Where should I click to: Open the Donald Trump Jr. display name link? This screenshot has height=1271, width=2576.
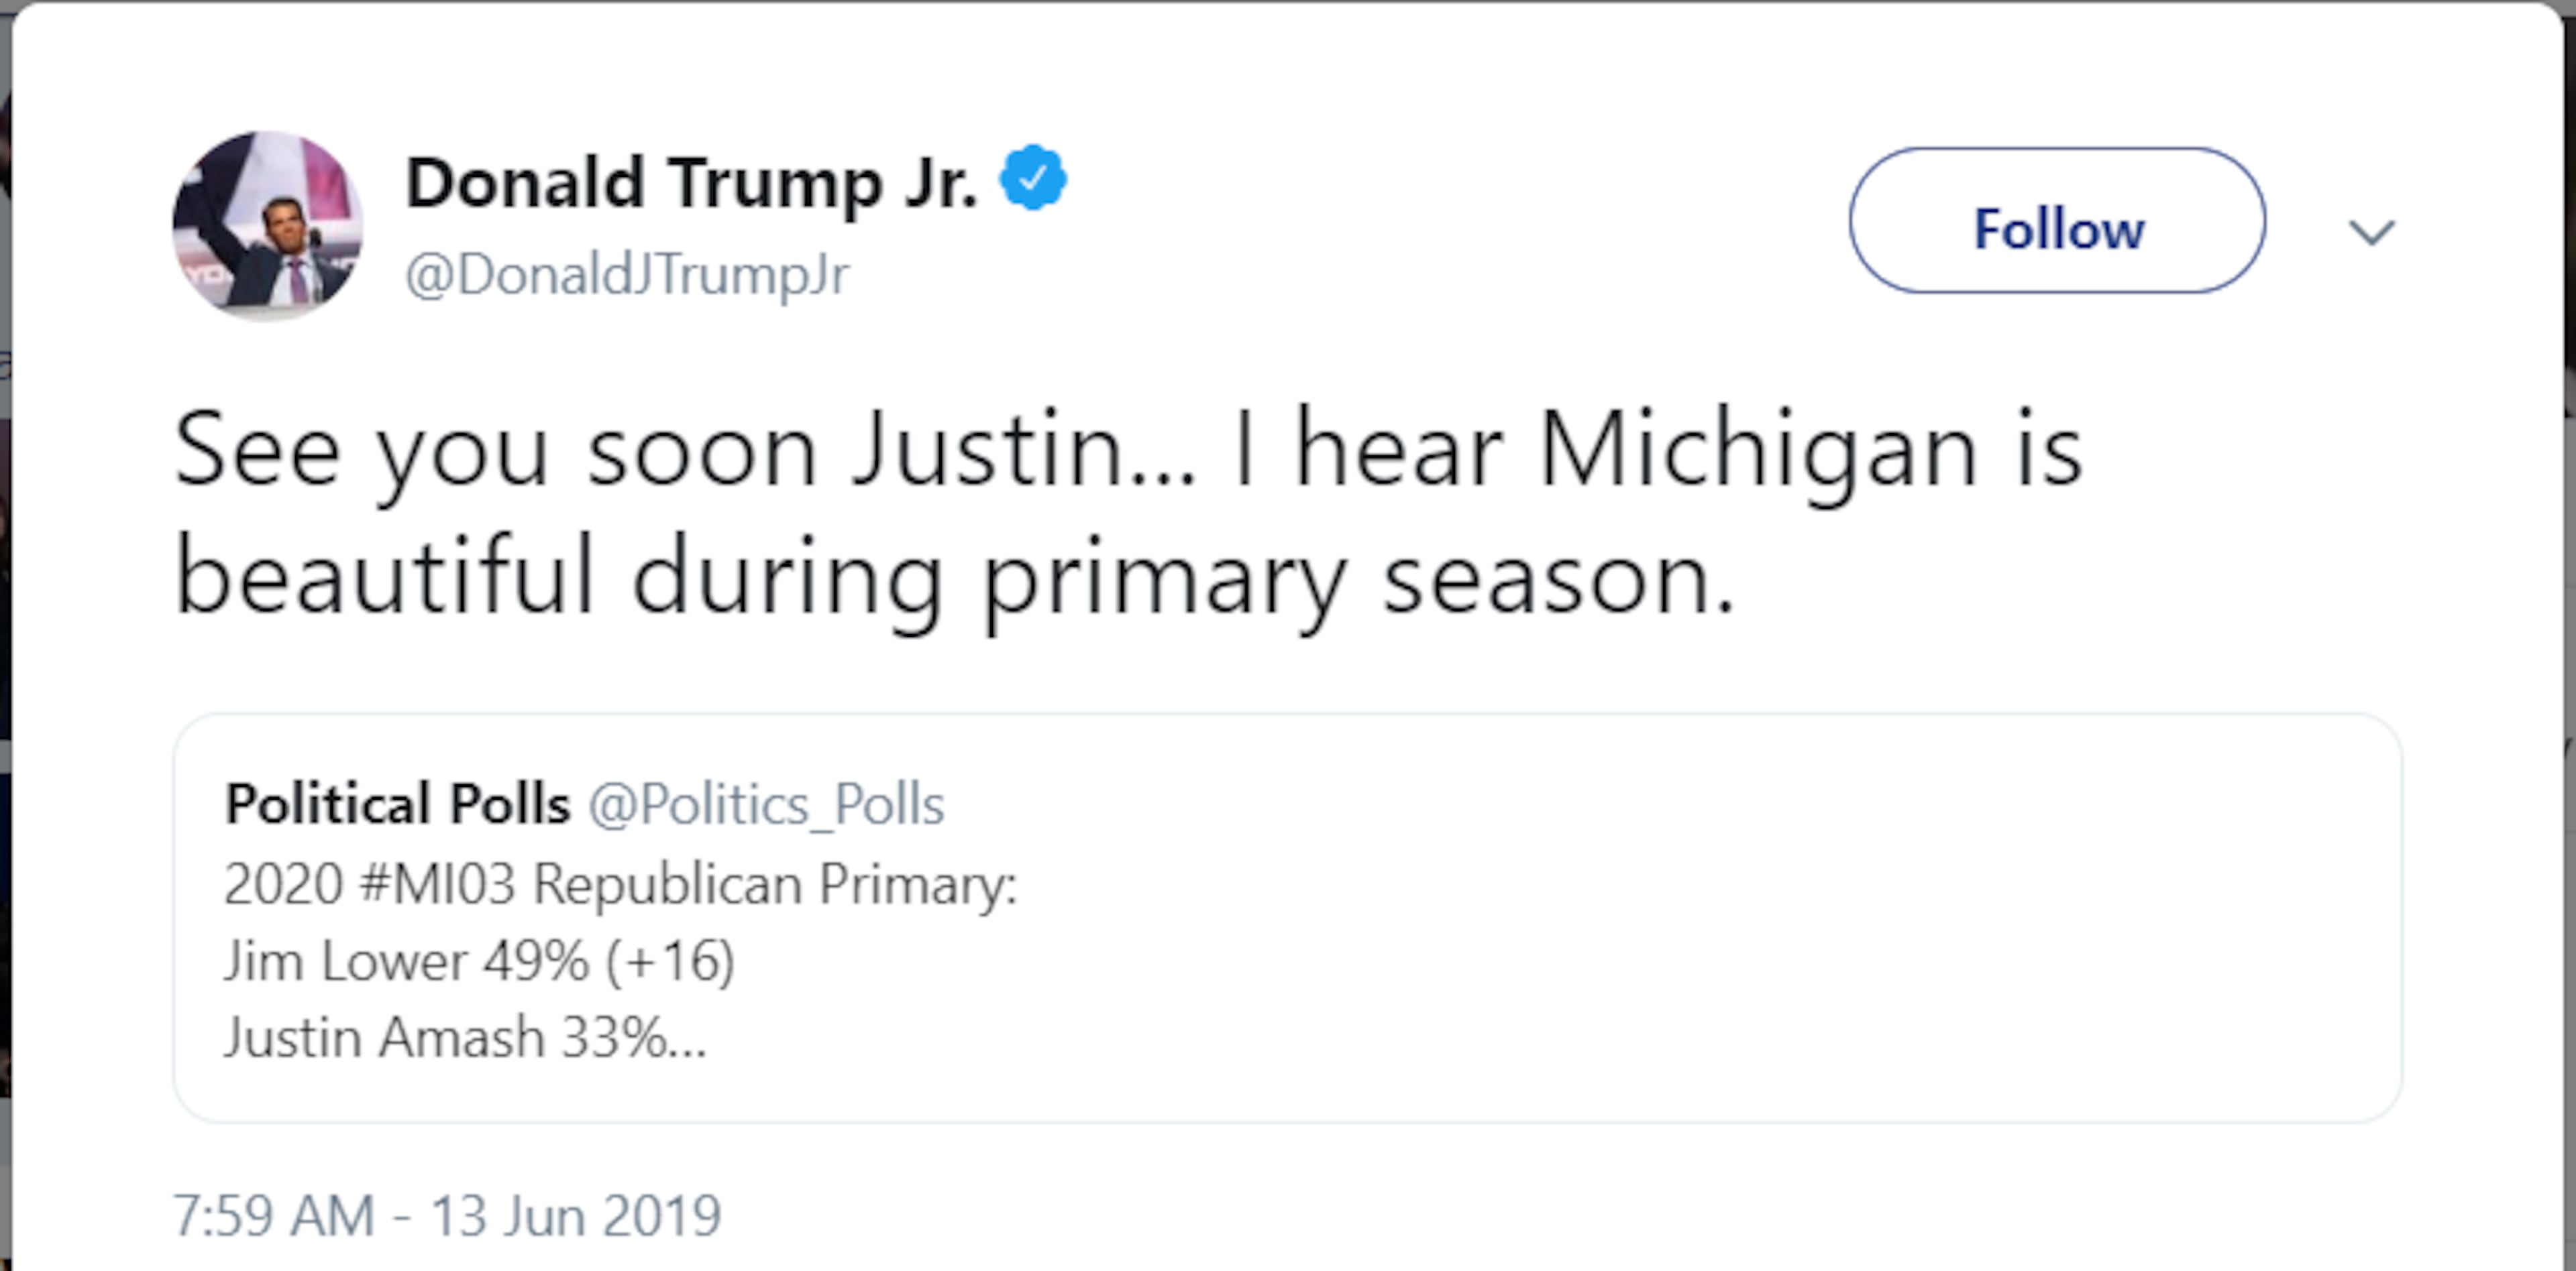691,183
